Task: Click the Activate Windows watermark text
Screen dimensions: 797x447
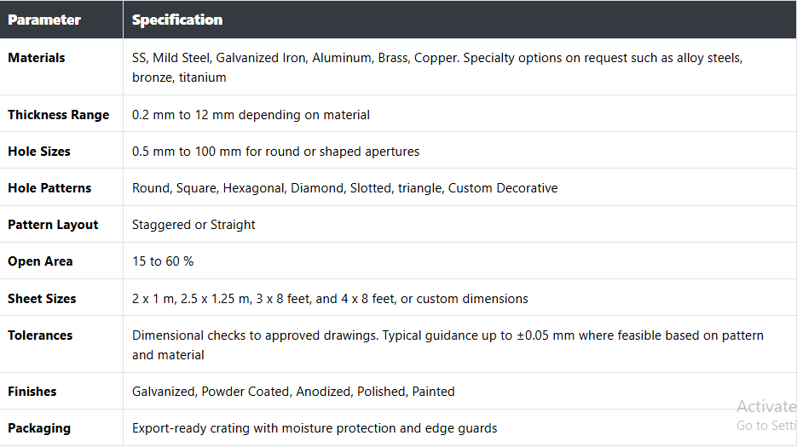Action: (x=766, y=406)
